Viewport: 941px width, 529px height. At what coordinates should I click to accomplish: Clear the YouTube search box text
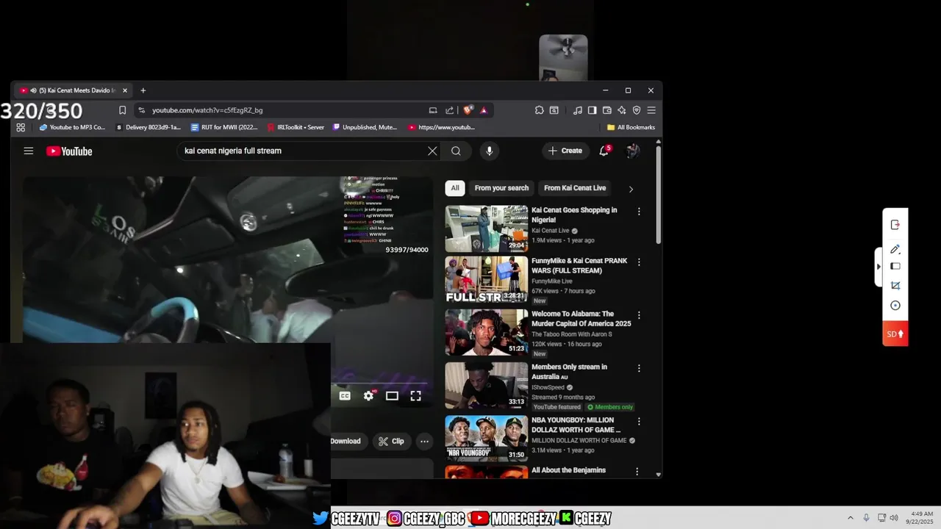432,151
